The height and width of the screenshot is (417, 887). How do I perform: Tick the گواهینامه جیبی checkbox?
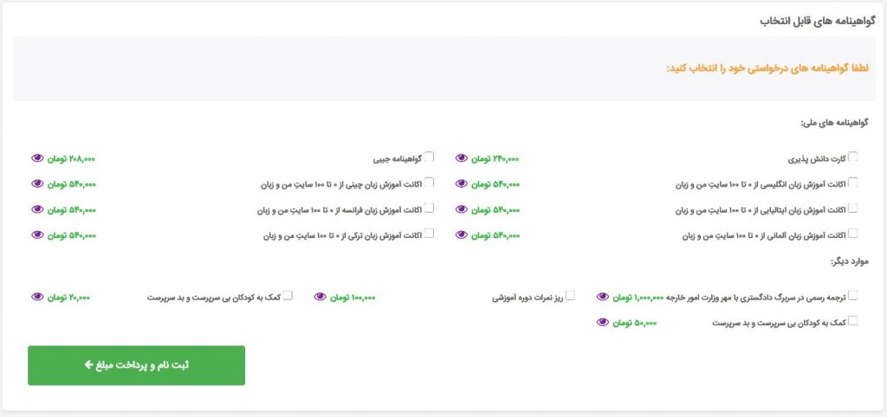tap(430, 157)
